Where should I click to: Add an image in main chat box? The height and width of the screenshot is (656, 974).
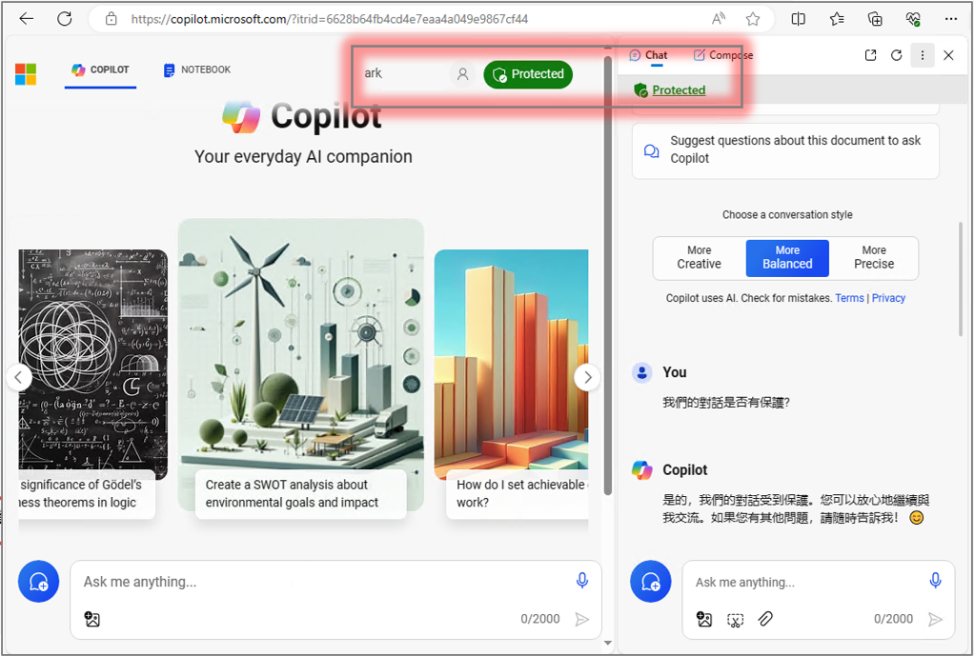(91, 619)
